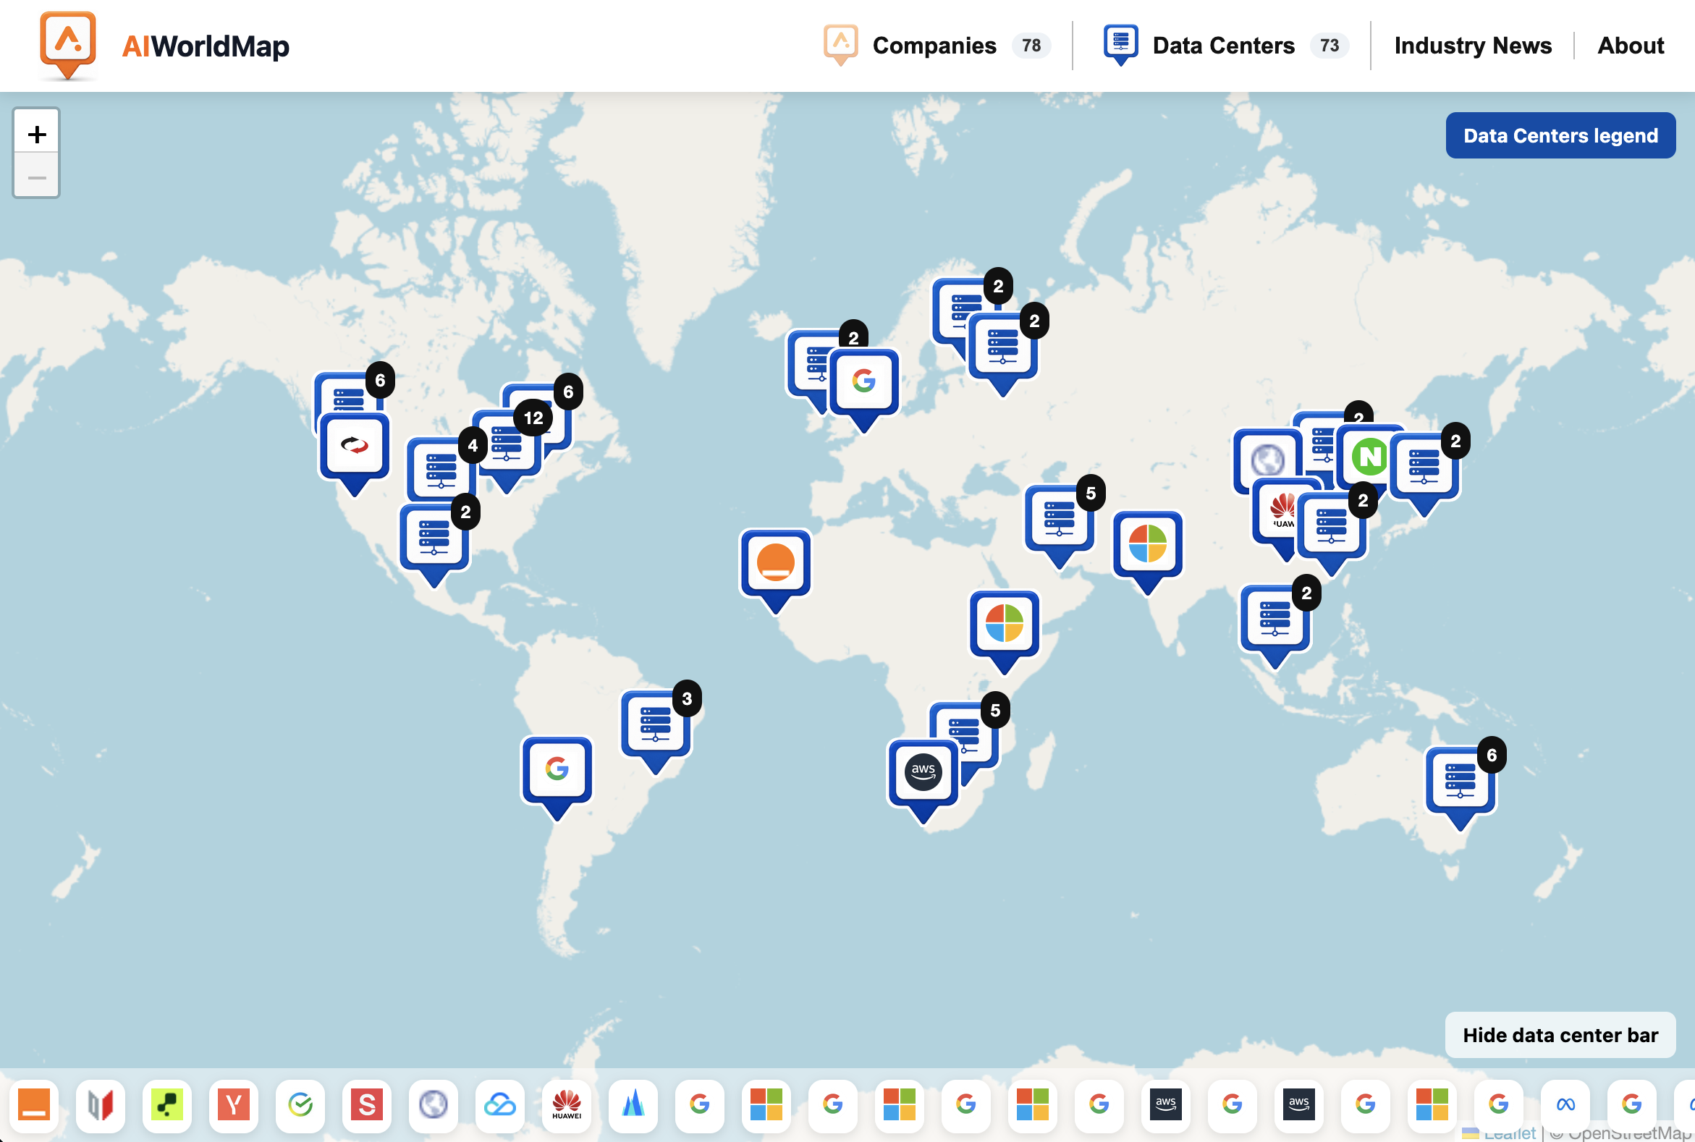Image resolution: width=1695 pixels, height=1142 pixels.
Task: Hide the data center bar
Action: click(1560, 1035)
